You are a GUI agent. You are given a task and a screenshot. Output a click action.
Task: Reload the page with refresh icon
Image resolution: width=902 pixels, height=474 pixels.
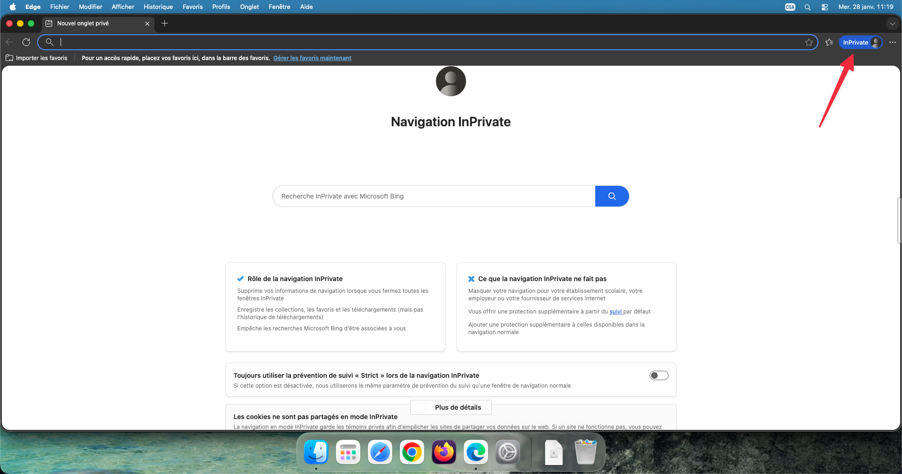pyautogui.click(x=26, y=42)
